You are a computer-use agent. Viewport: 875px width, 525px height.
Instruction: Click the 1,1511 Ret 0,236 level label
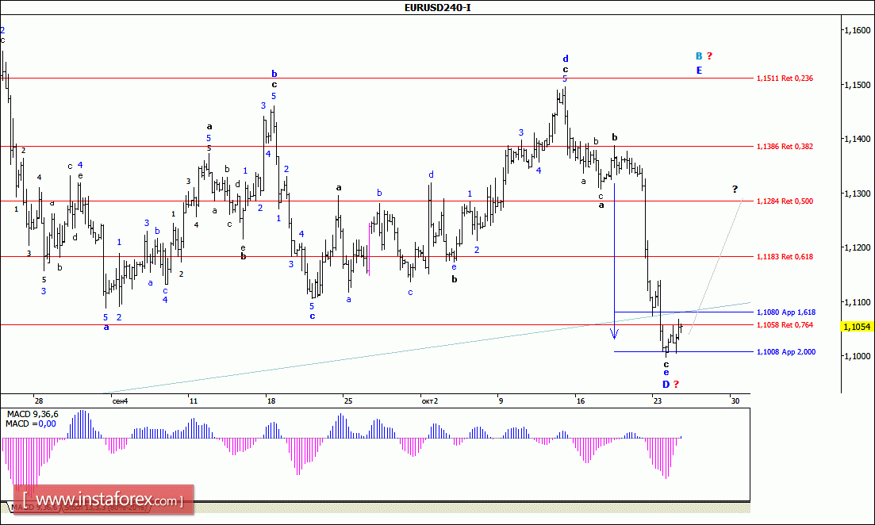(785, 79)
